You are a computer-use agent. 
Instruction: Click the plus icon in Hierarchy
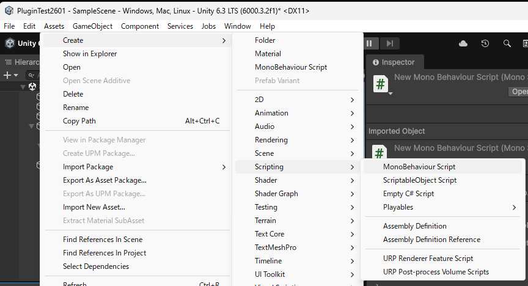point(7,75)
